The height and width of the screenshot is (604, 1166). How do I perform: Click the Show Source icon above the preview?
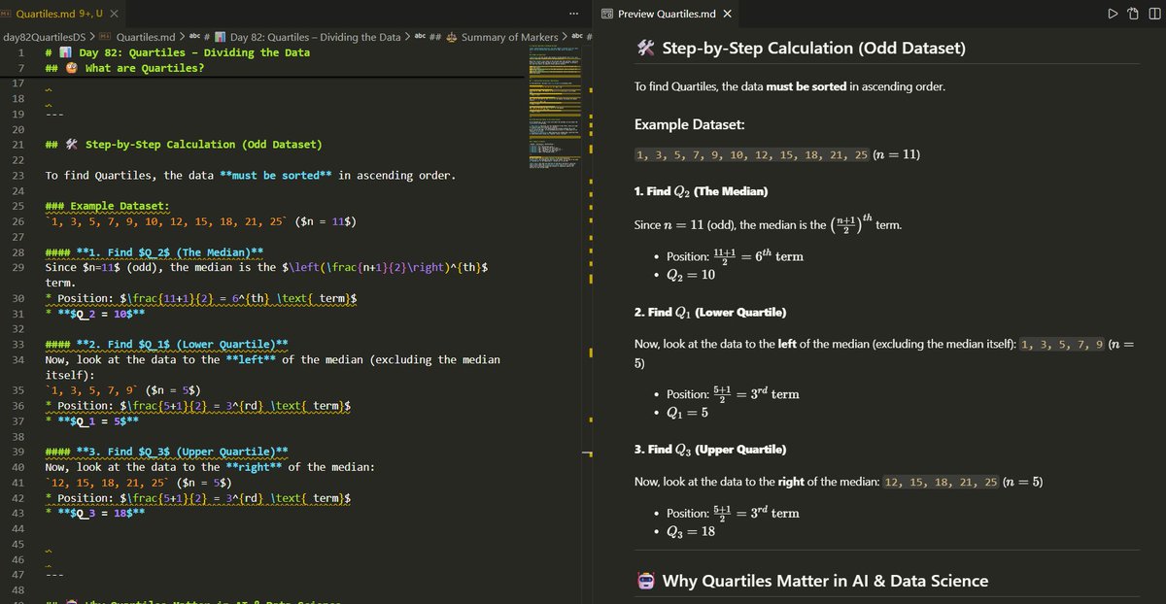tap(1132, 14)
